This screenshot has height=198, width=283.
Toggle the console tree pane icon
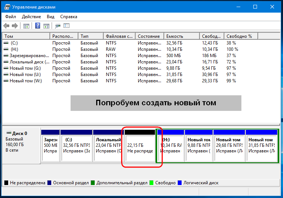coord(26,26)
